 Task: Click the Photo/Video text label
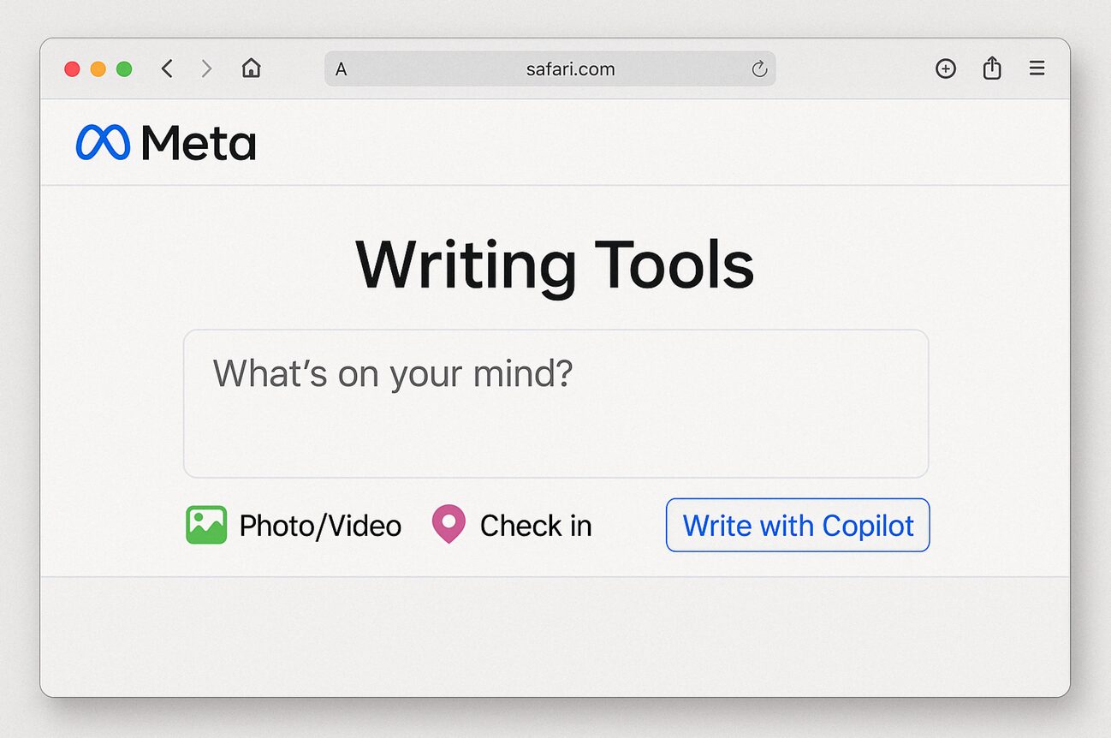tap(320, 526)
